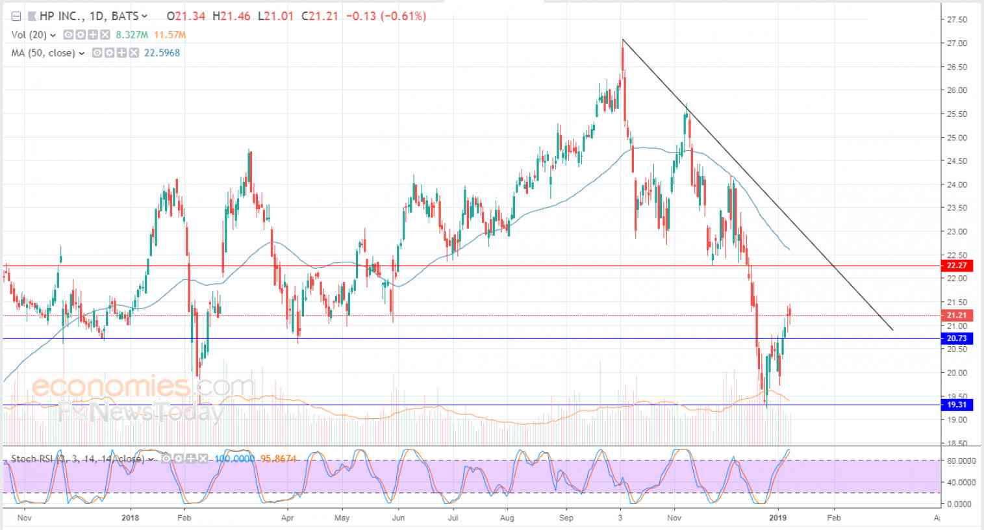Click the 27.00 price axis label
Viewport: 984px width, 530px height.
pyautogui.click(x=957, y=44)
